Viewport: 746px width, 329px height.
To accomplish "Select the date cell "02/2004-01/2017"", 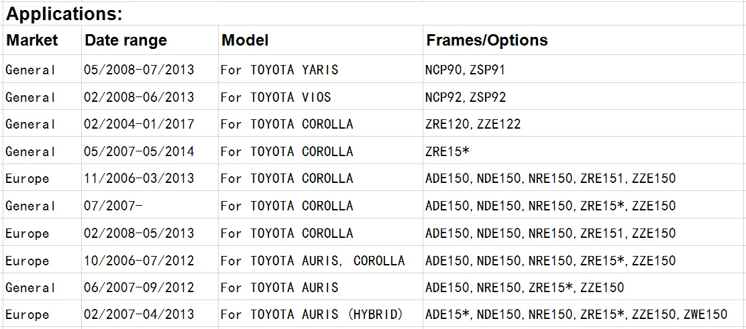I will [x=139, y=124].
